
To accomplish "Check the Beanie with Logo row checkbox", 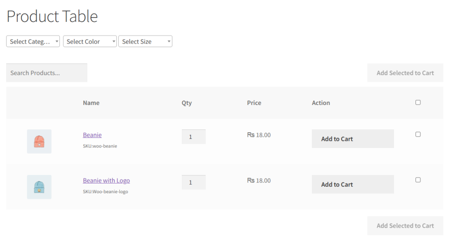I will click(x=418, y=180).
